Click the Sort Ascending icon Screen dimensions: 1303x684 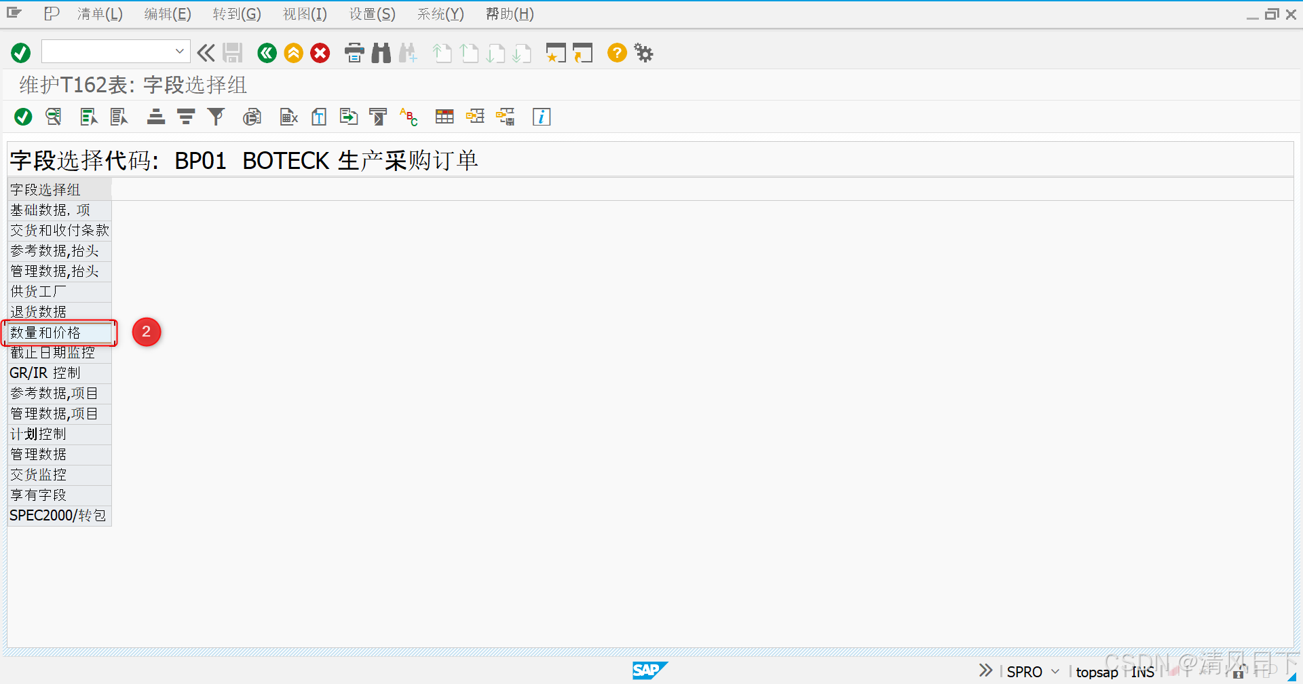click(x=155, y=116)
